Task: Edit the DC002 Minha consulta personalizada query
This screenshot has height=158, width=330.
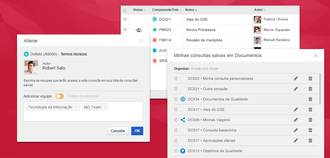Action: (296, 78)
